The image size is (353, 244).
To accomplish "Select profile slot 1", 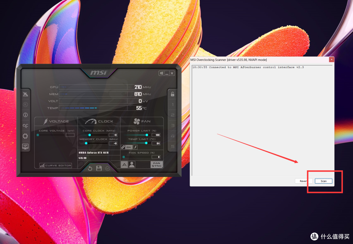I will 173,105.
